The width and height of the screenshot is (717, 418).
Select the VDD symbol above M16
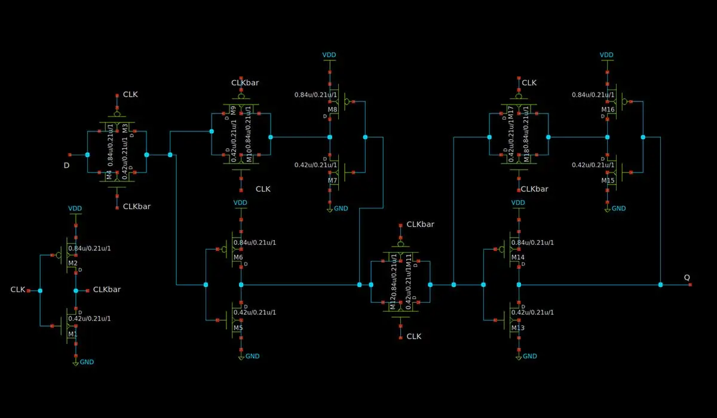coord(606,55)
